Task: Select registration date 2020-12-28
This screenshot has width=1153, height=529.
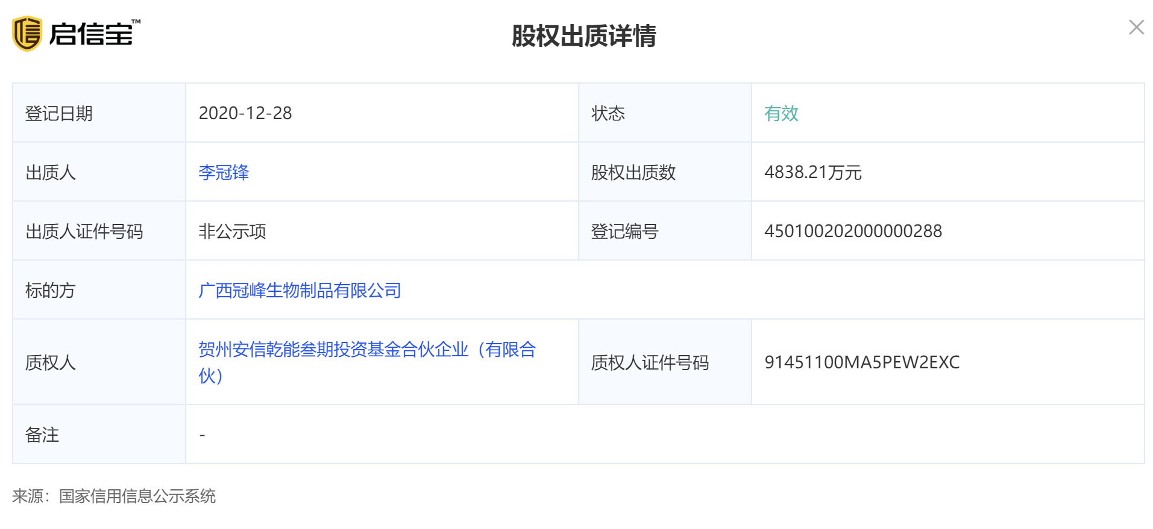Action: [x=245, y=113]
